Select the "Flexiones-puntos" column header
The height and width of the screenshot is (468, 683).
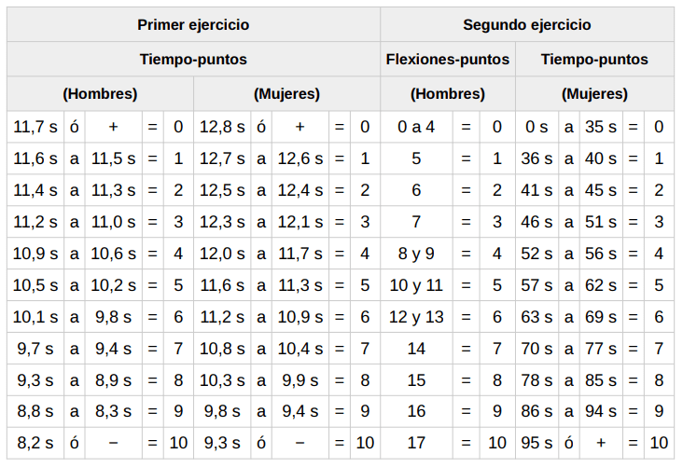(x=448, y=60)
